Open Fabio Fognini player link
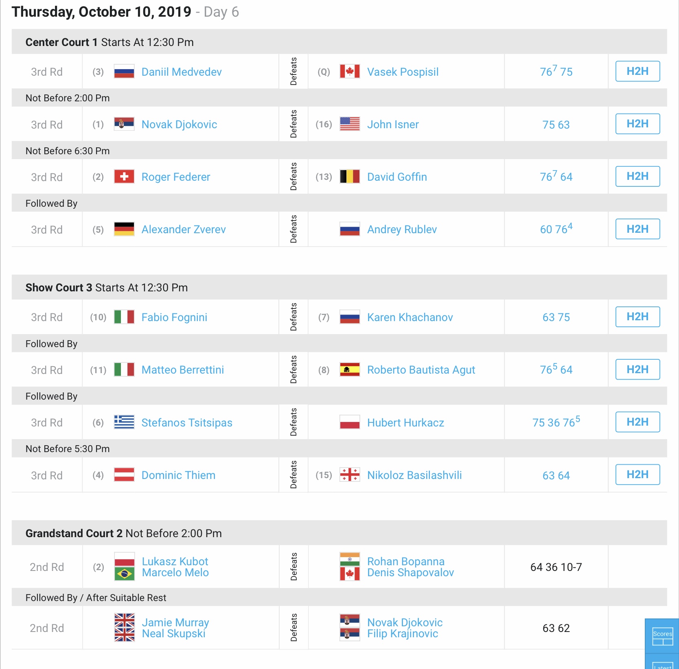This screenshot has height=669, width=679. coord(174,317)
